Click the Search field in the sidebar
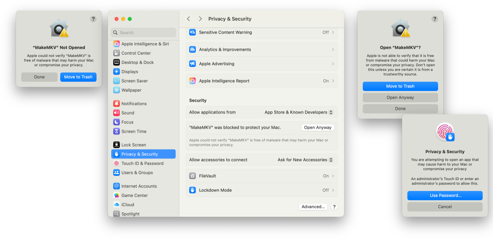The image size is (493, 239). pos(143,33)
